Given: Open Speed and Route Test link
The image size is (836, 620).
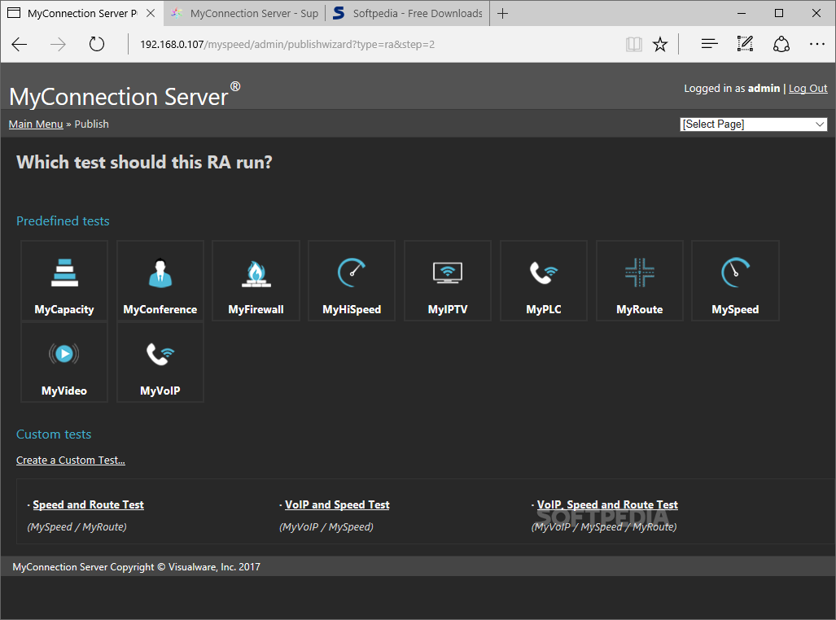Looking at the screenshot, I should tap(88, 504).
